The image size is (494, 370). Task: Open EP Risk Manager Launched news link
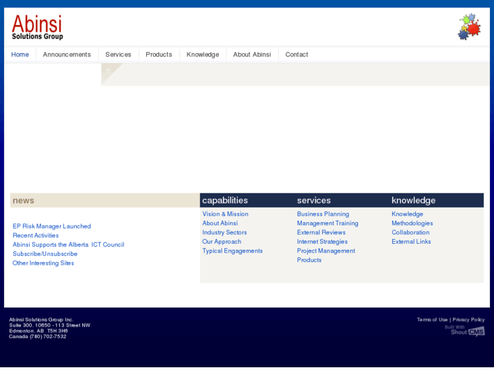pos(52,226)
